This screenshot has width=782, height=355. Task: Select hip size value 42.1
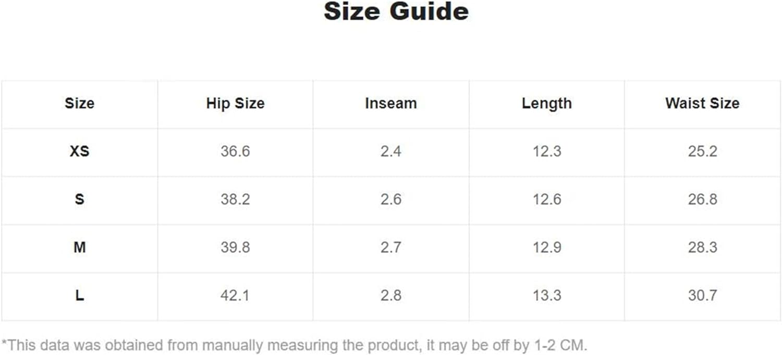(235, 296)
